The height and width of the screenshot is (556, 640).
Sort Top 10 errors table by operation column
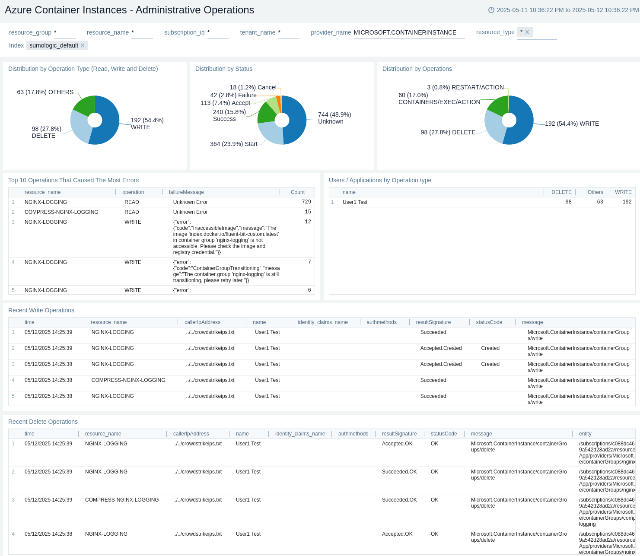tap(133, 192)
